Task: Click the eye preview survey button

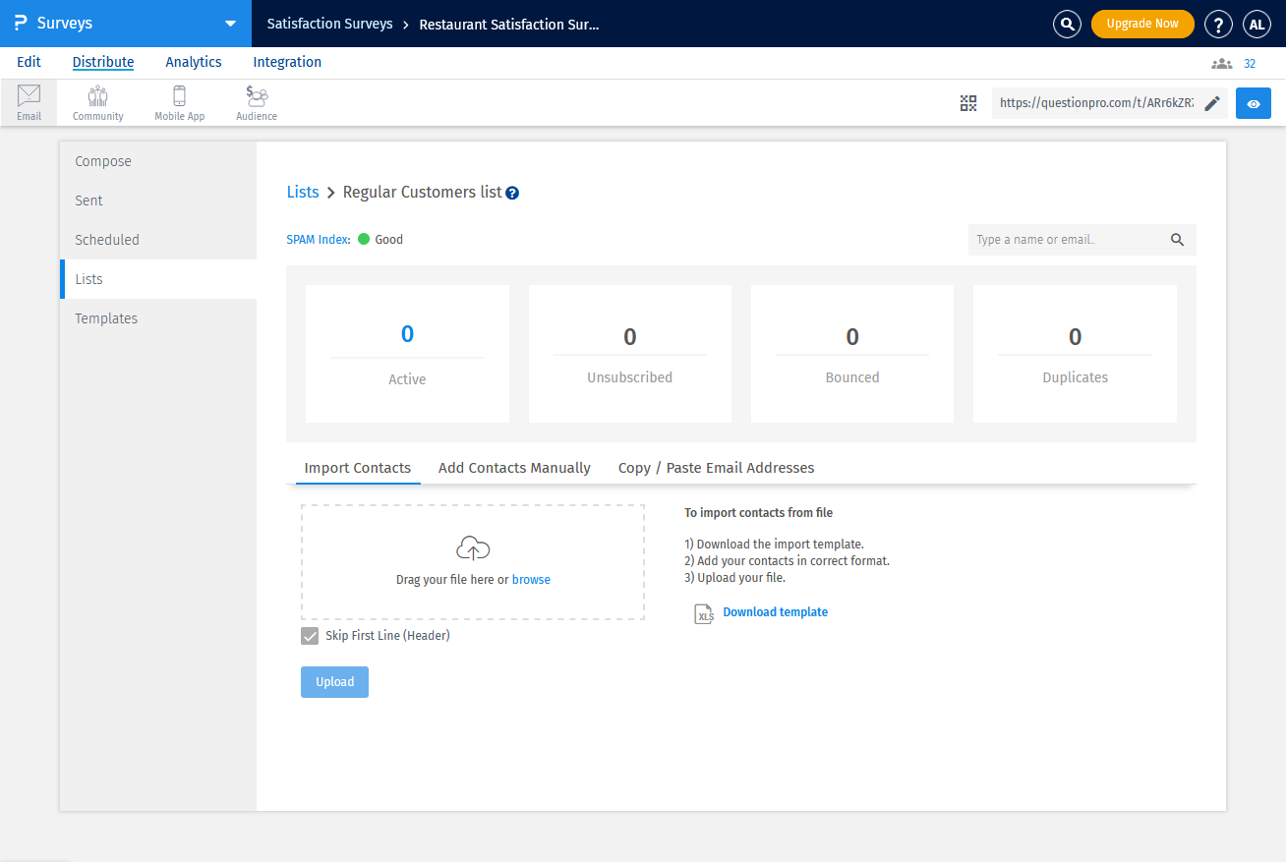Action: point(1253,103)
